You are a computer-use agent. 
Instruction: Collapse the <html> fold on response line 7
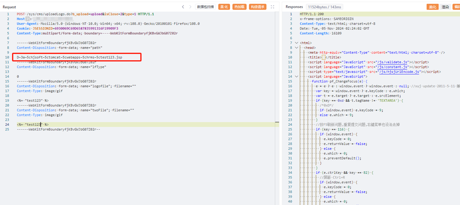pyautogui.click(x=297, y=43)
